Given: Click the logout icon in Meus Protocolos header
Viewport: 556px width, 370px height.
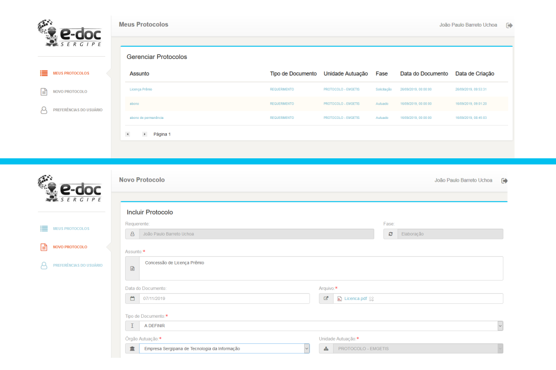Looking at the screenshot, I should (x=509, y=26).
